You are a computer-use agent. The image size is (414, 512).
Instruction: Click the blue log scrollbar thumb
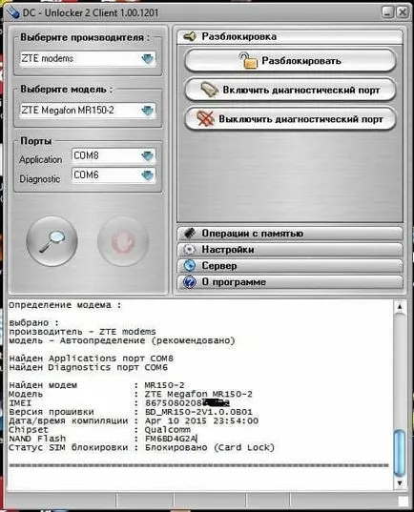coord(400,453)
